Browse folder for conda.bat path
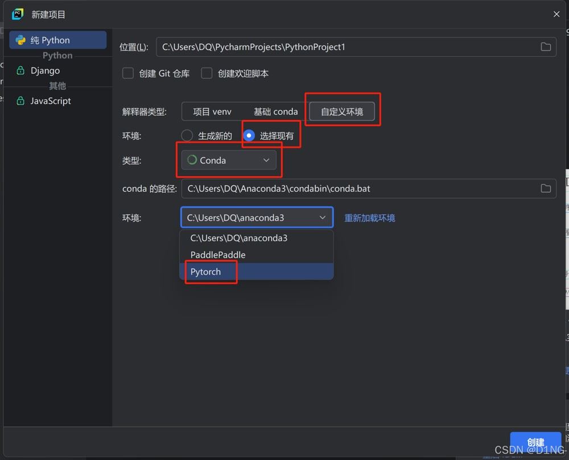 [x=546, y=189]
